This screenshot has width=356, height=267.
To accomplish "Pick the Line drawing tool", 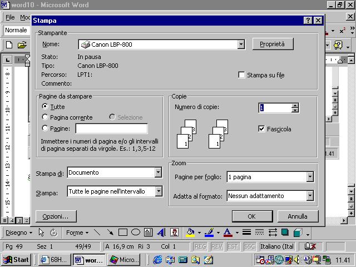I will (97, 233).
